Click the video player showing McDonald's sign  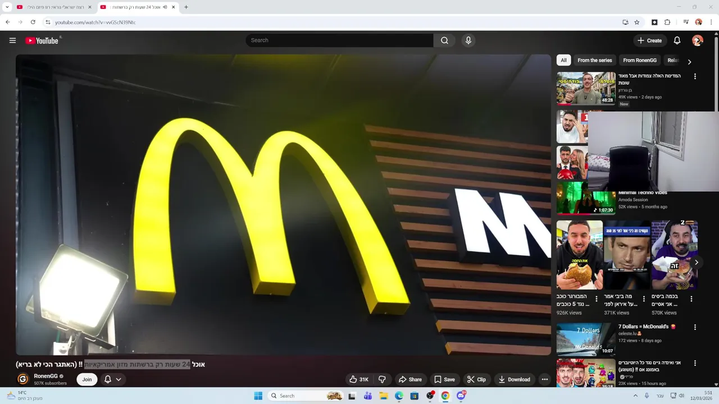click(283, 205)
